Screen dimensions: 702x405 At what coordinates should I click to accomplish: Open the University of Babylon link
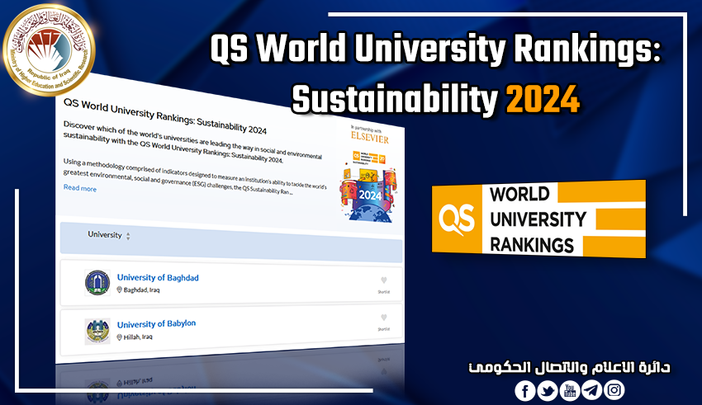click(x=156, y=323)
